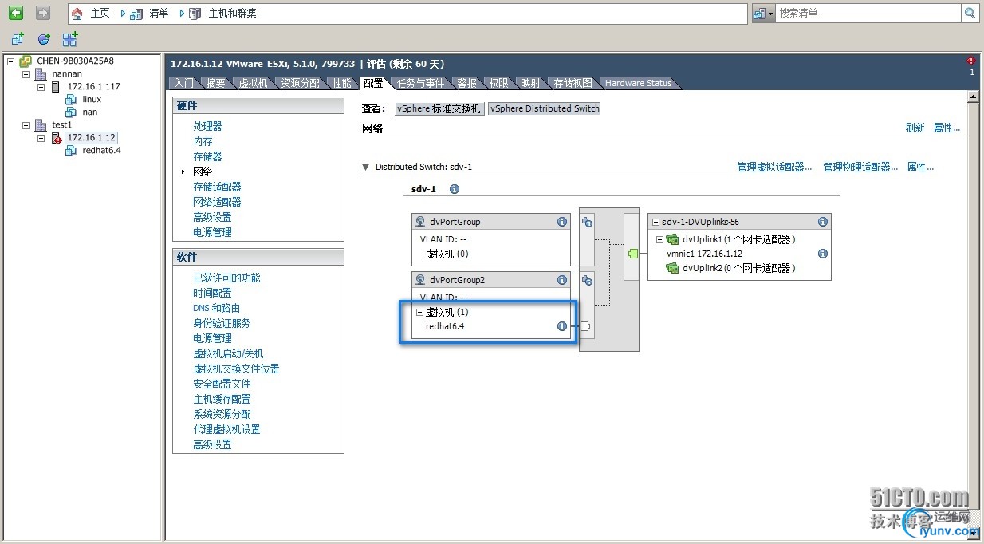
Task: Open DNS 和路由 settings
Action: tap(216, 308)
